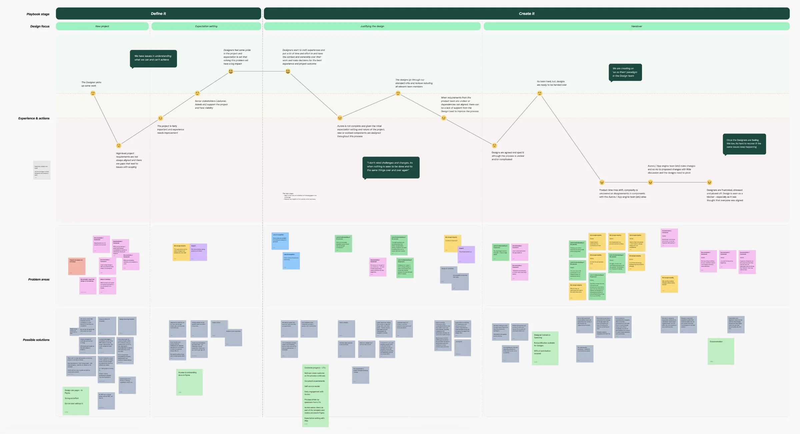Click the blue 'Lack of recognition' sticky about good job

tap(280, 241)
